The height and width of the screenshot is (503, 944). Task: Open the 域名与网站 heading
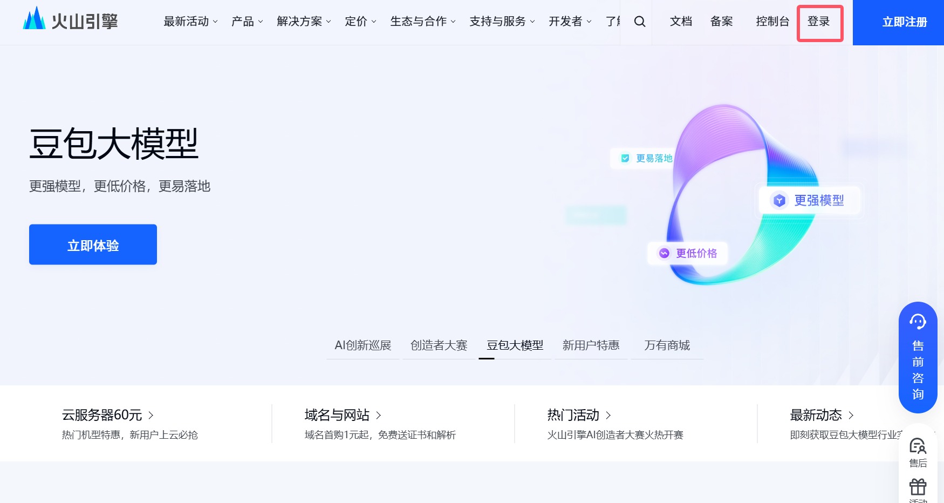pos(337,415)
